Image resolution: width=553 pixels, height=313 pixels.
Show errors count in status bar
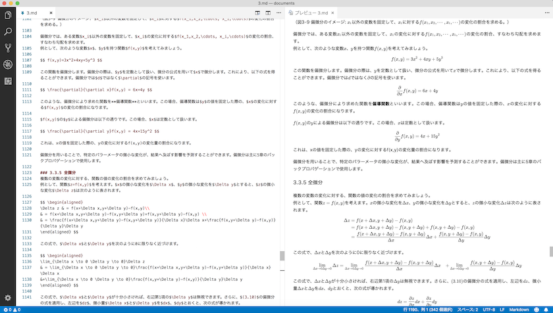tap(7, 310)
